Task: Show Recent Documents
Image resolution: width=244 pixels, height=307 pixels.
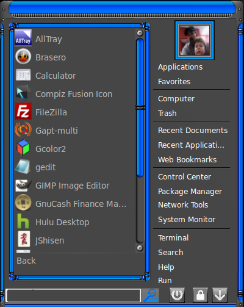Action: point(193,131)
